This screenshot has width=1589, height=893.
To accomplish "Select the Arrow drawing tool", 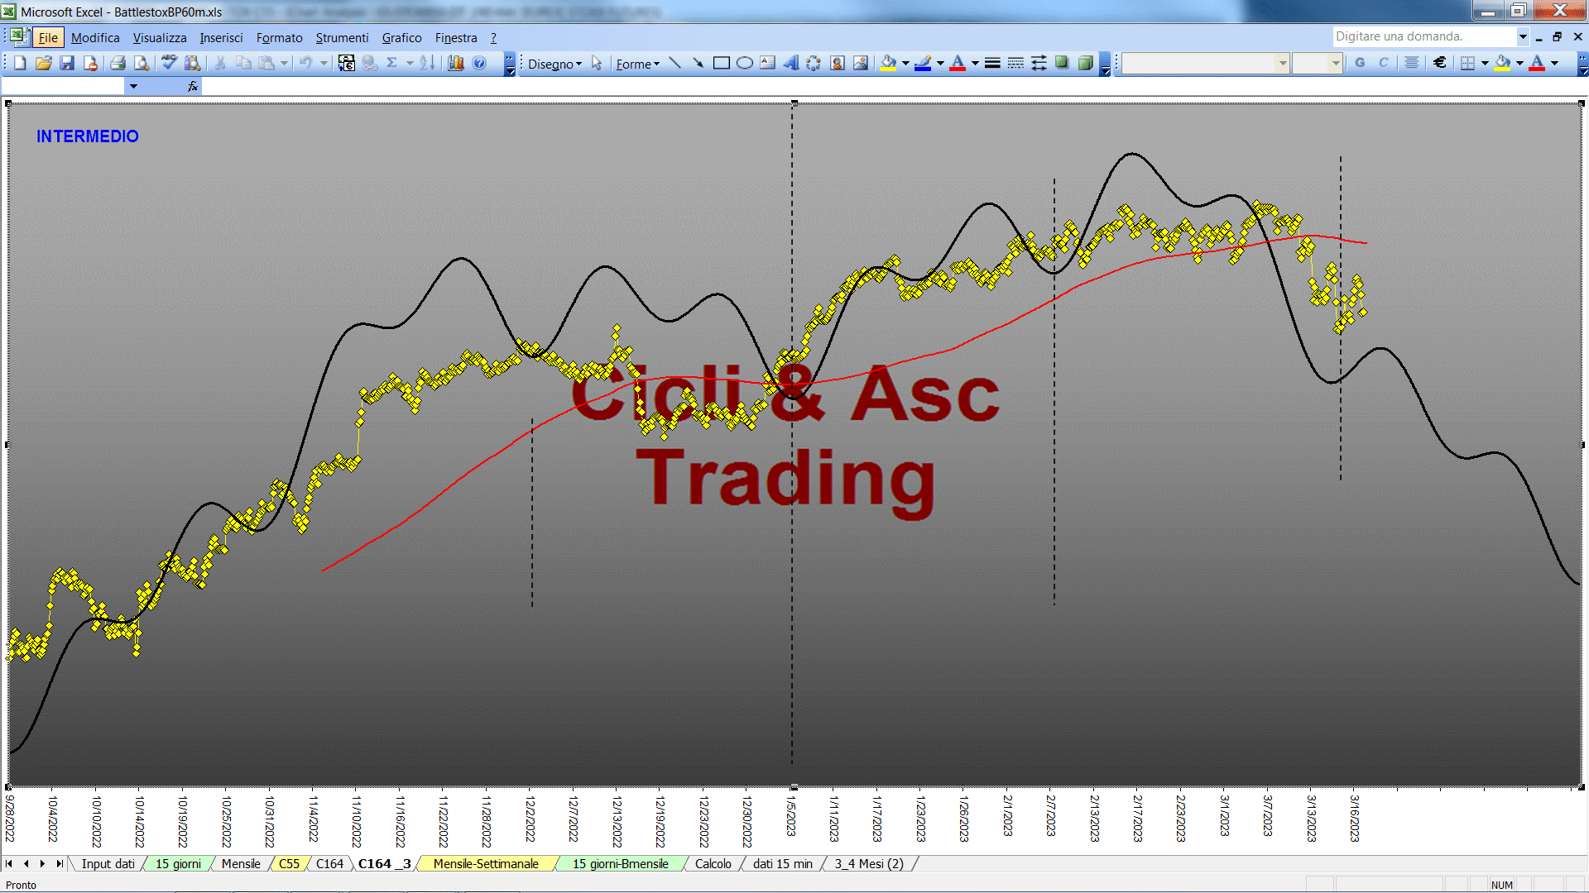I will point(698,63).
